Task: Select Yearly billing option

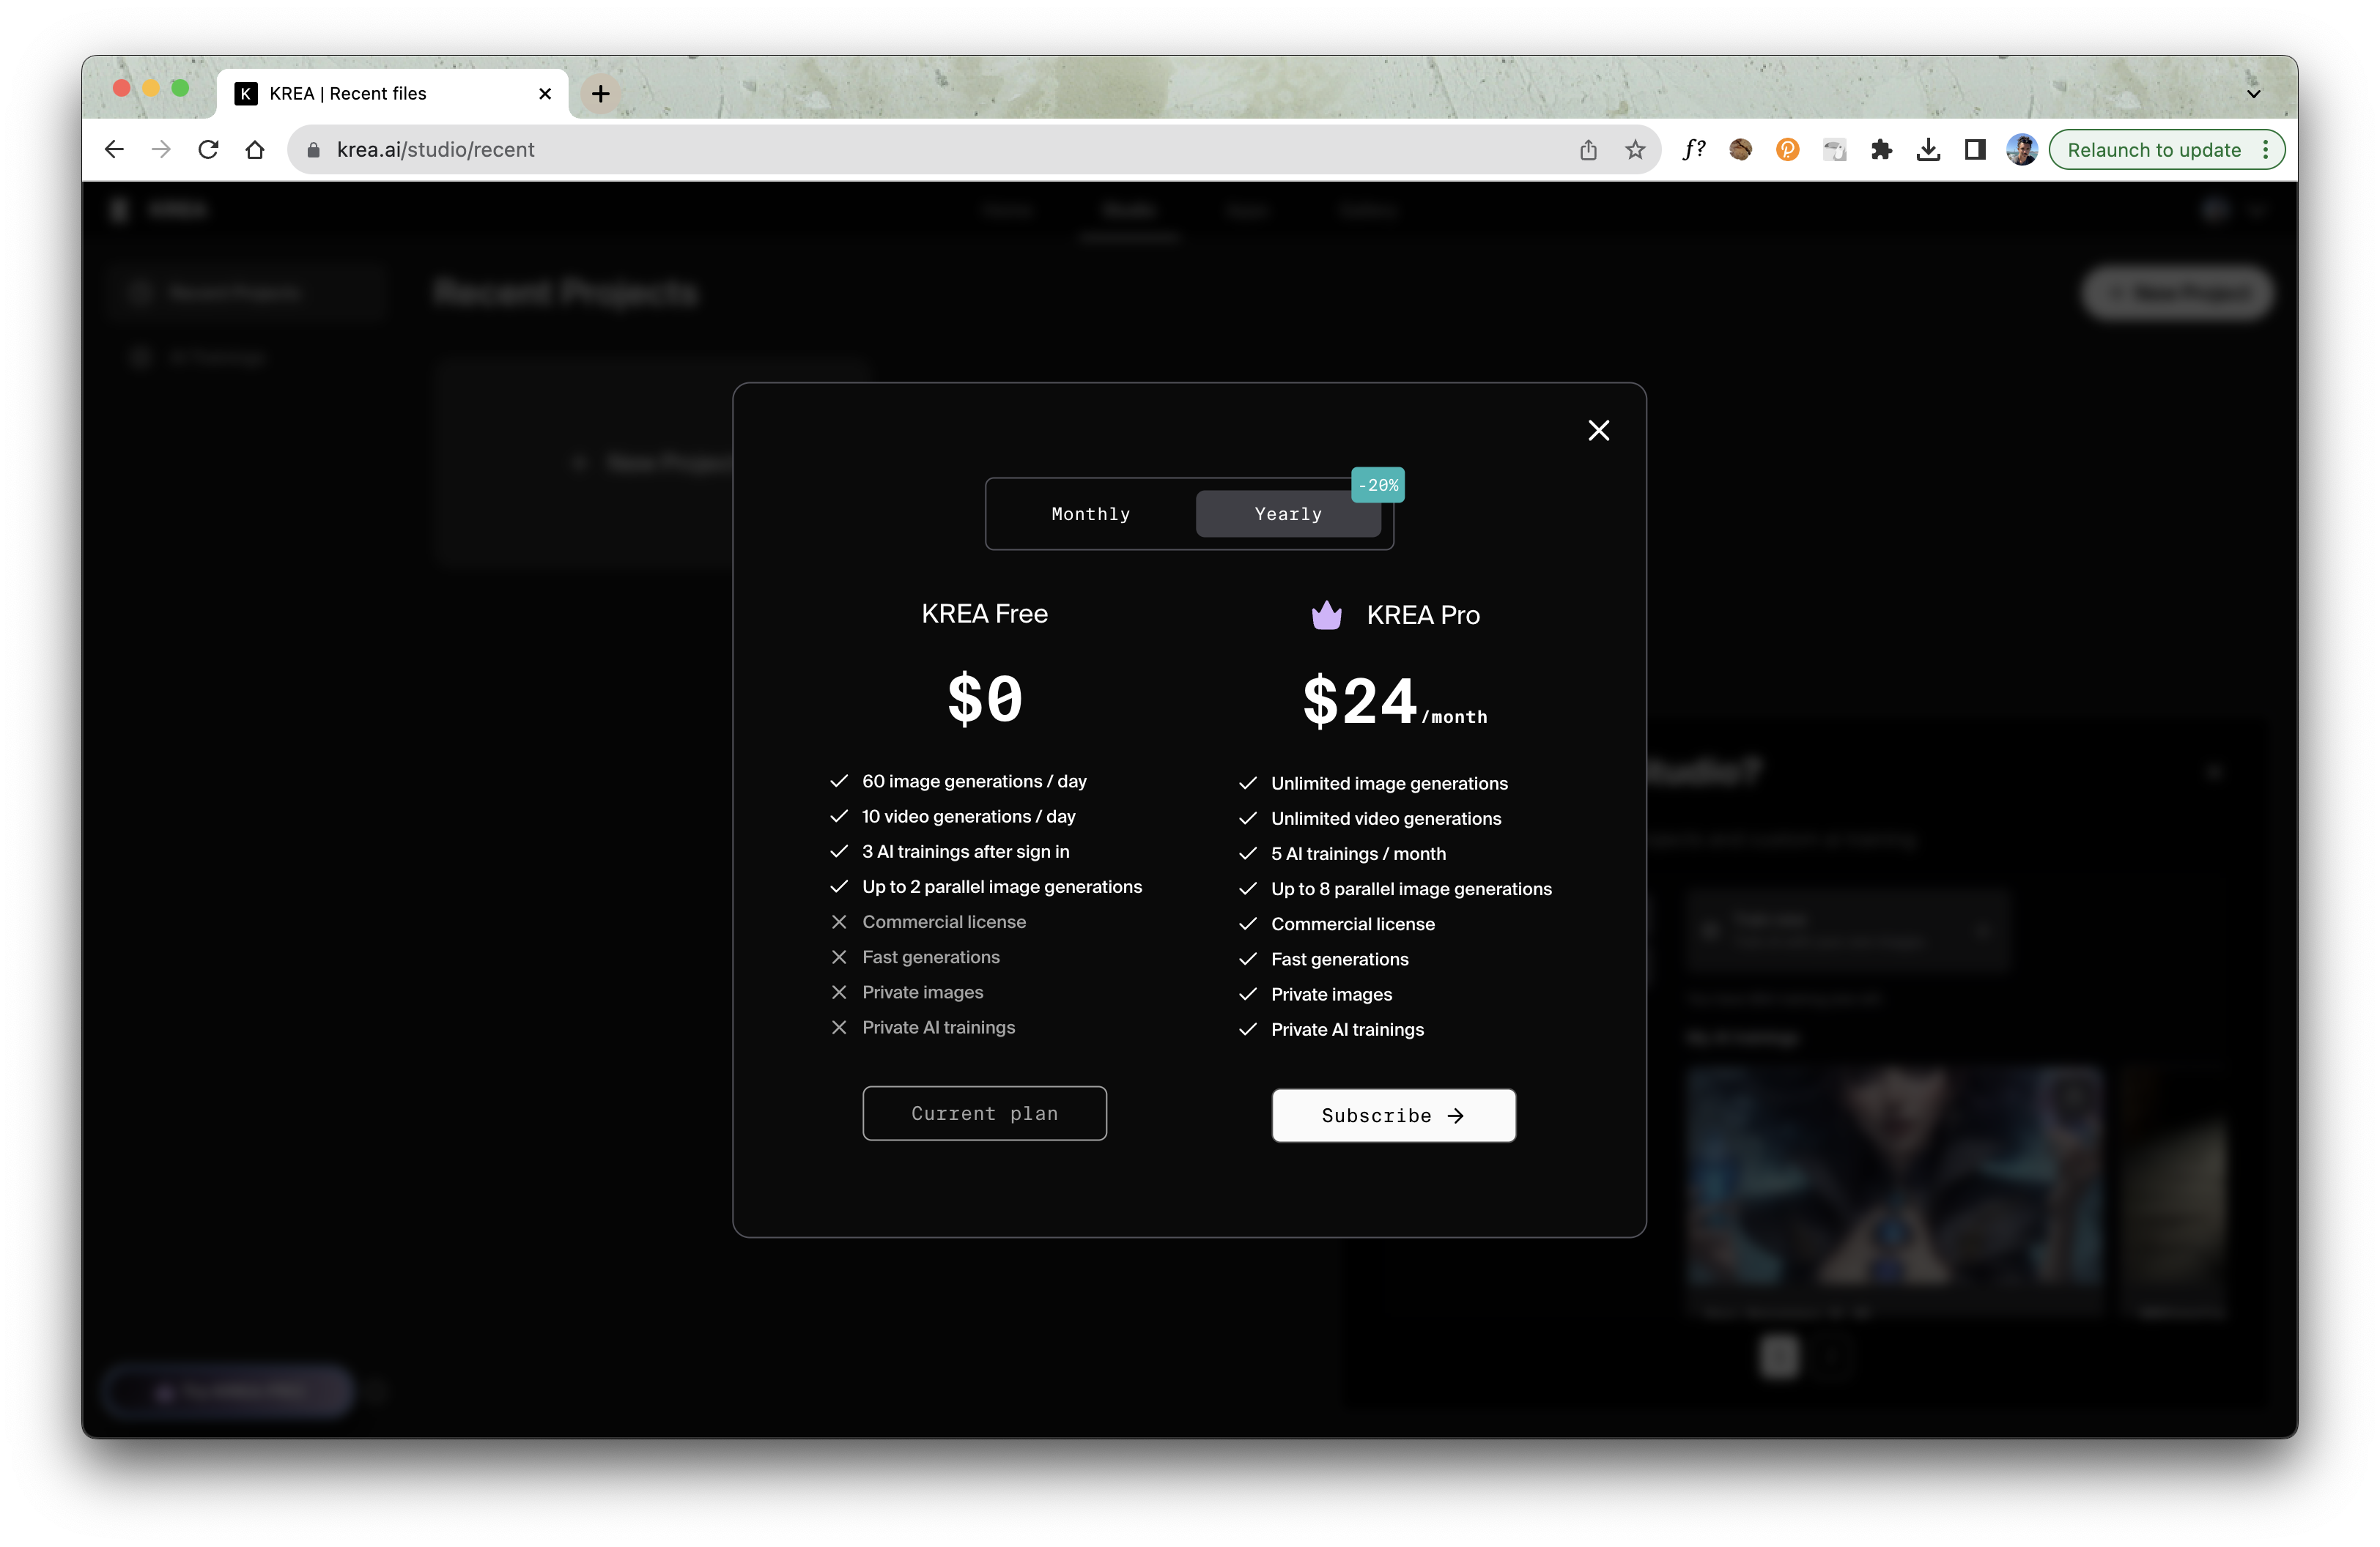Action: (1287, 513)
